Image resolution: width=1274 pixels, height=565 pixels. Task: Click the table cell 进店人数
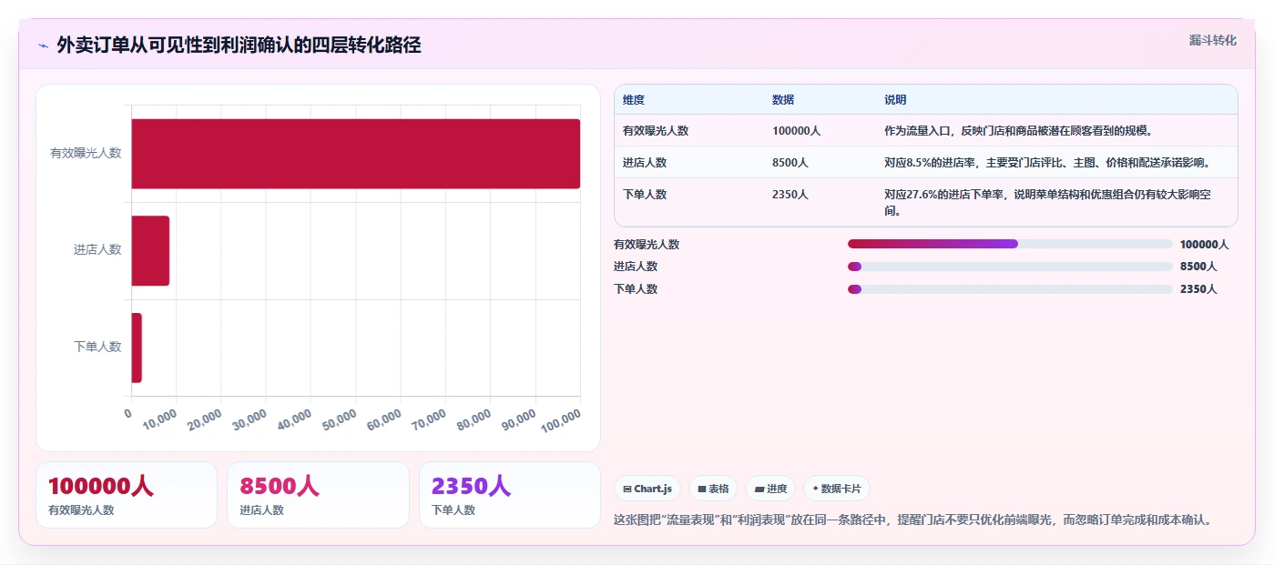click(645, 163)
